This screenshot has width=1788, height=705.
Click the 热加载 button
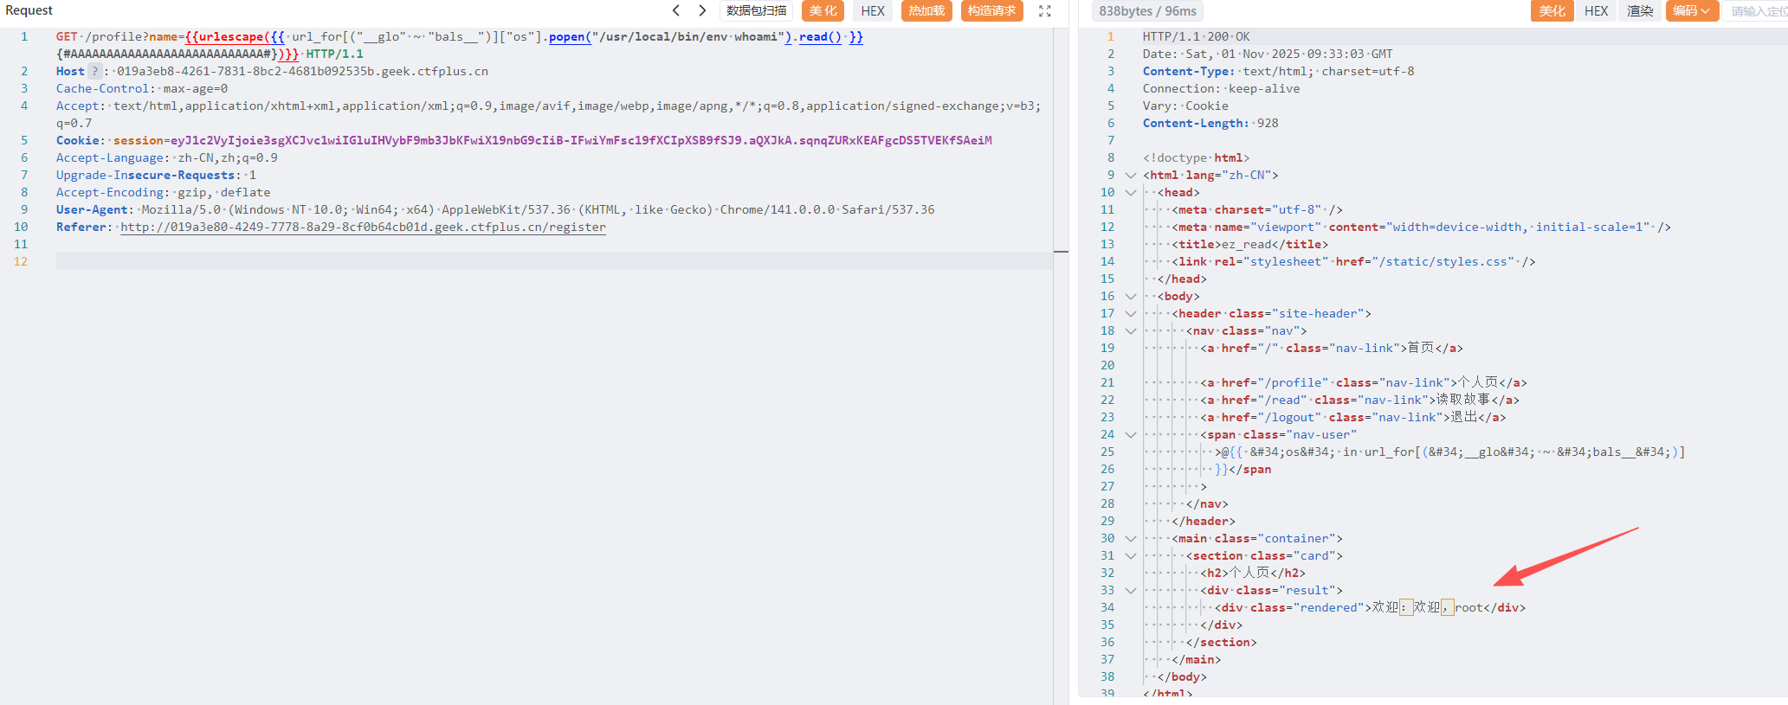[x=926, y=10]
